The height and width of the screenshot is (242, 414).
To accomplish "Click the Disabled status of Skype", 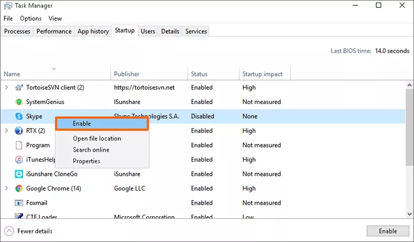I will [202, 117].
